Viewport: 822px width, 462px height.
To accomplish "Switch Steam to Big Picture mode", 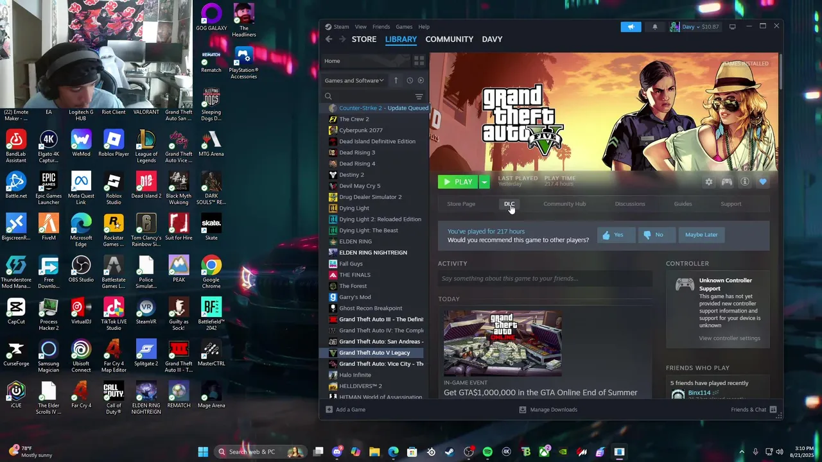I will pos(732,26).
